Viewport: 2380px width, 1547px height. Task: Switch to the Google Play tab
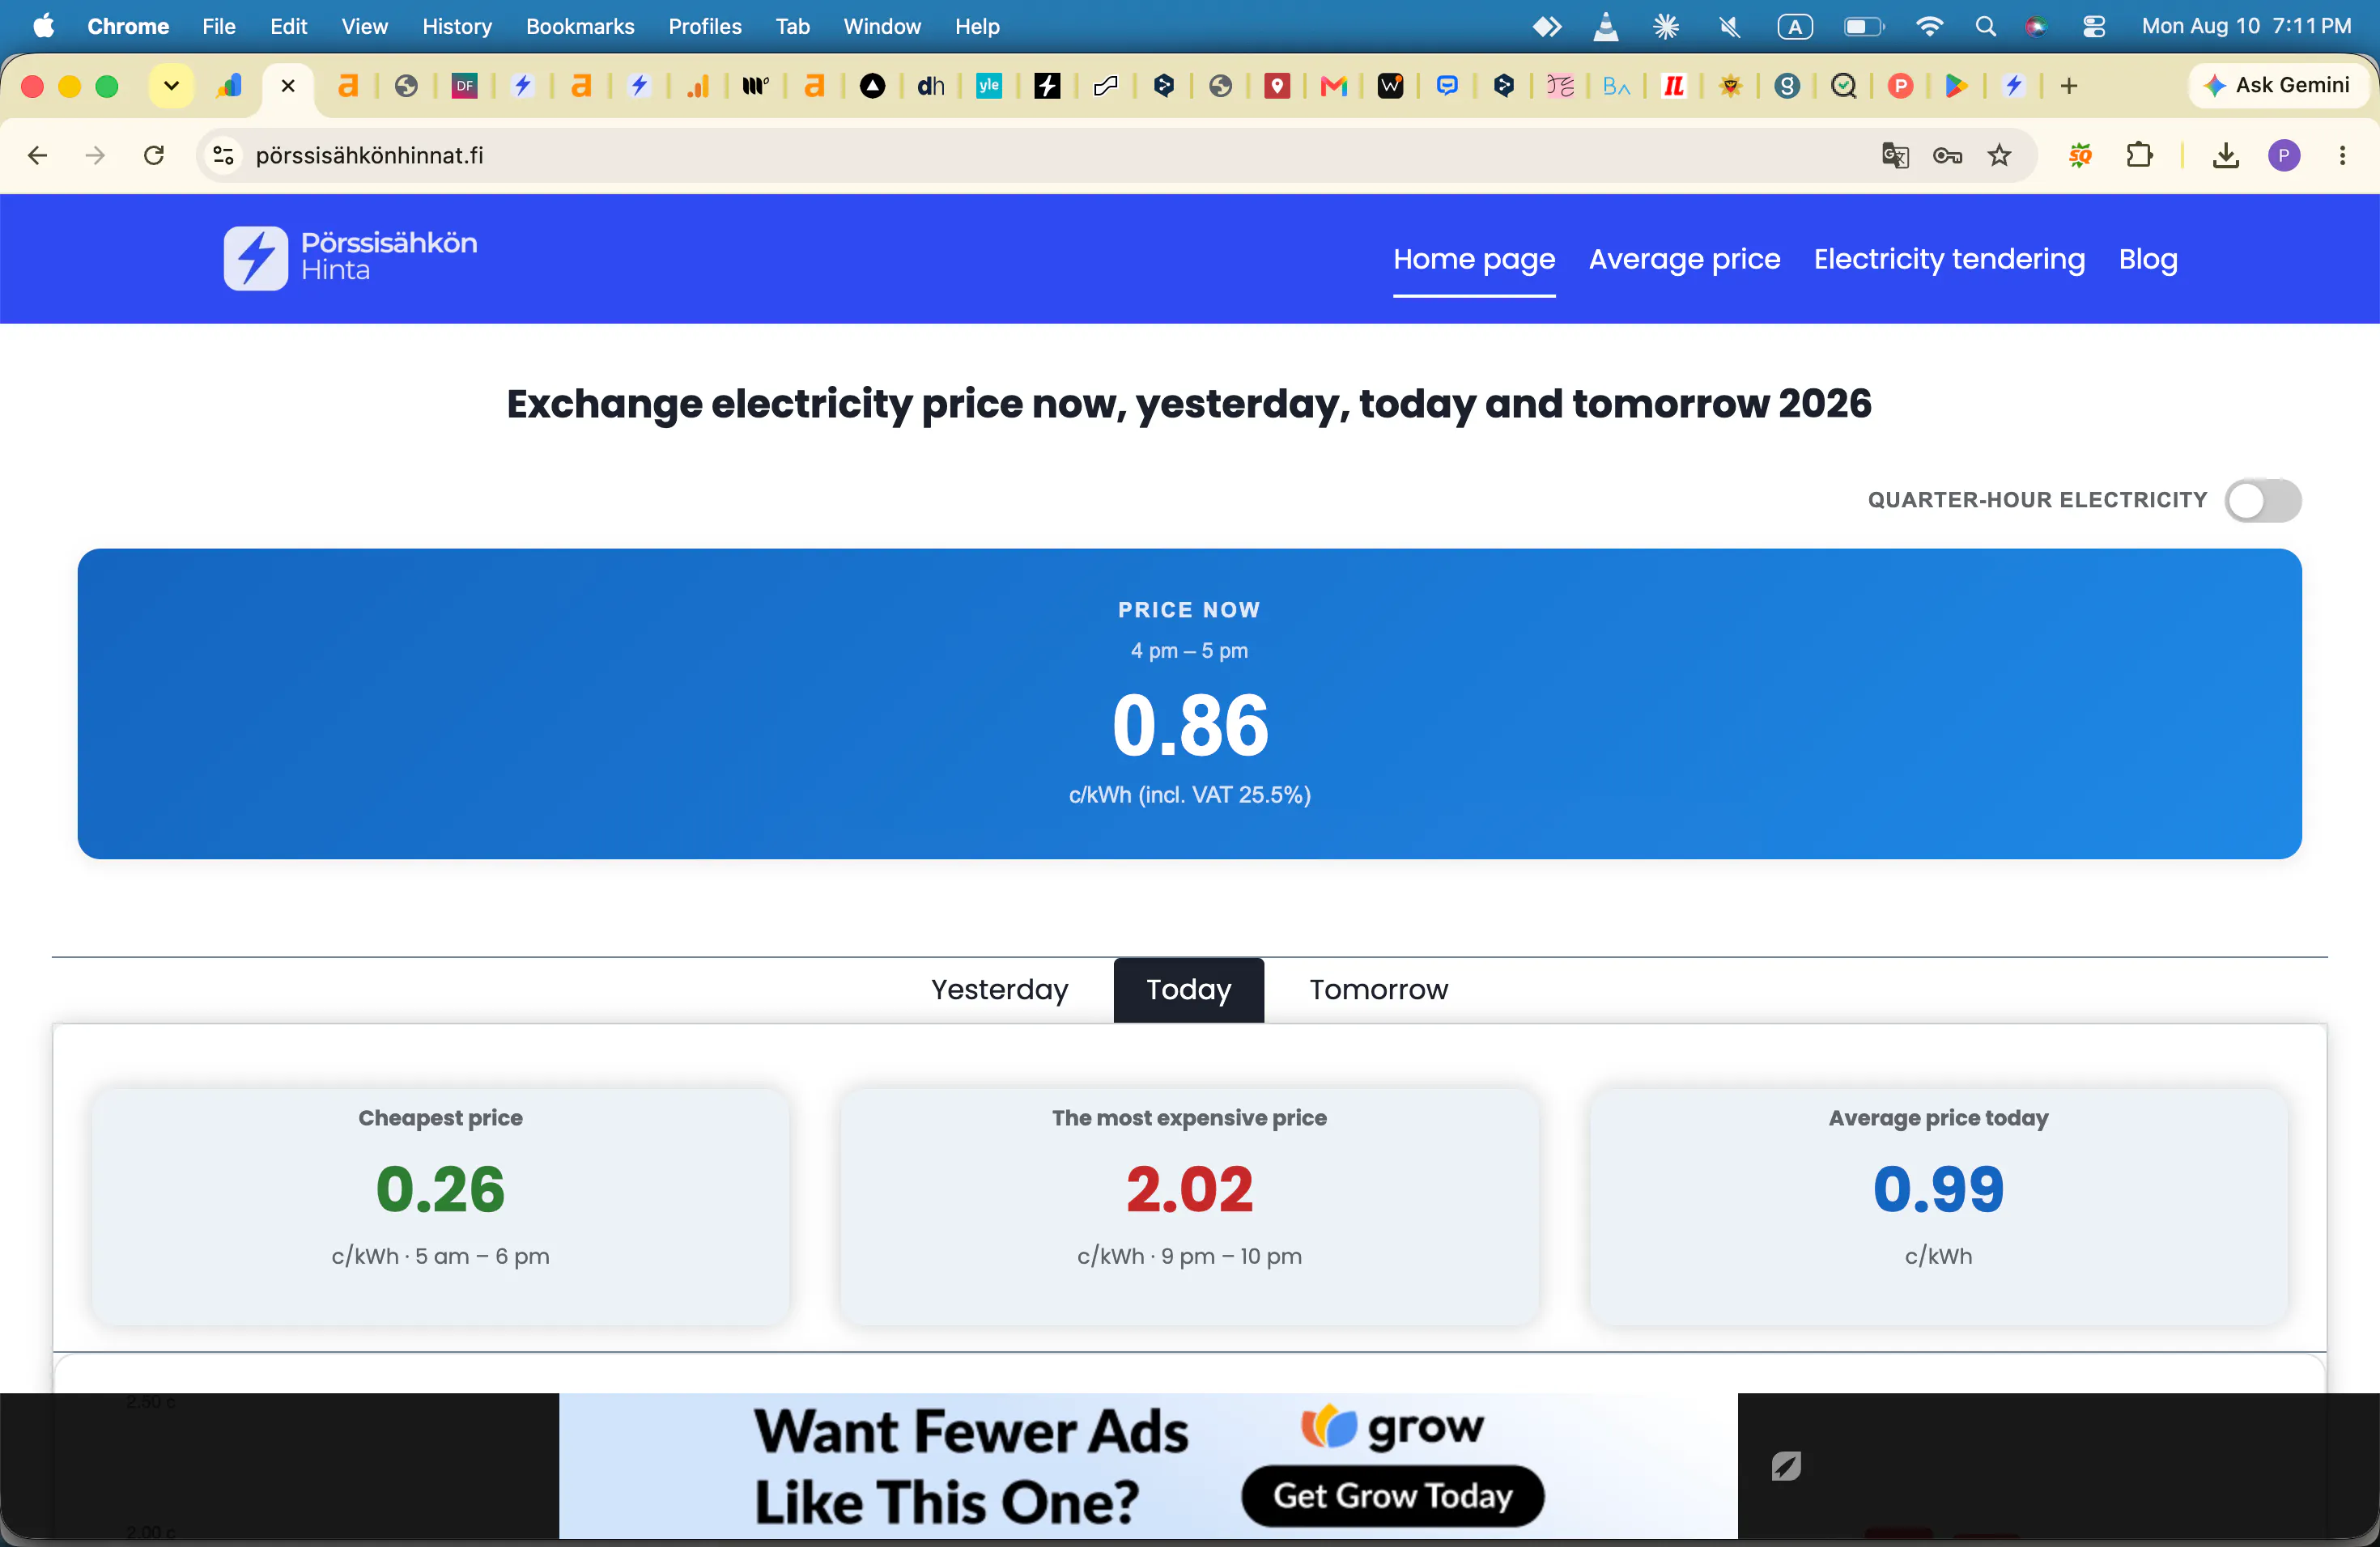click(1957, 86)
